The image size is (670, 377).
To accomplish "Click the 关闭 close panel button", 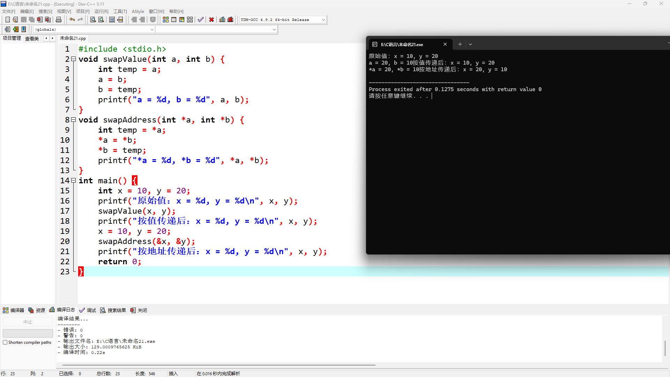I will coord(139,310).
